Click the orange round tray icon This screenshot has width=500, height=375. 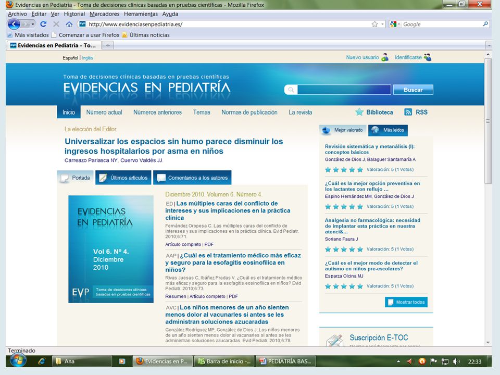point(422,361)
